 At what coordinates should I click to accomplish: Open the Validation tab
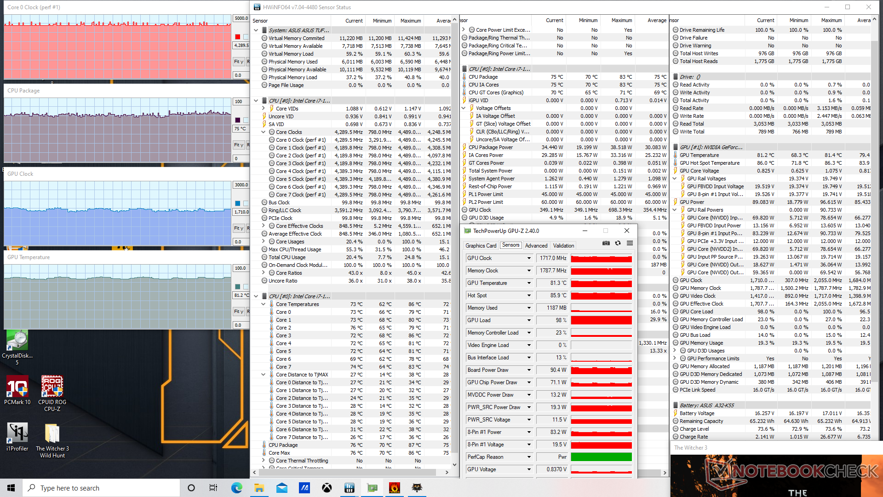(x=563, y=246)
